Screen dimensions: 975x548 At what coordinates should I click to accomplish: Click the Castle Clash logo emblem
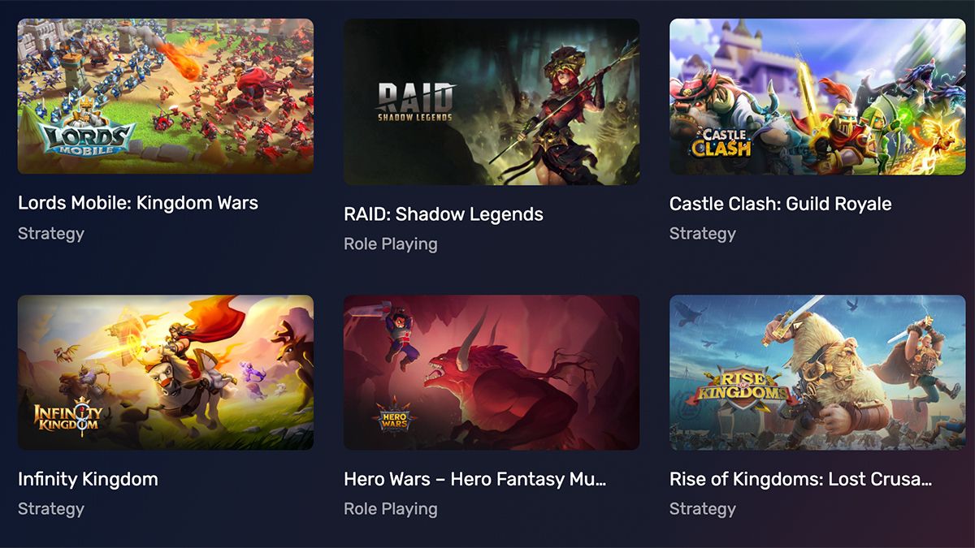(721, 142)
